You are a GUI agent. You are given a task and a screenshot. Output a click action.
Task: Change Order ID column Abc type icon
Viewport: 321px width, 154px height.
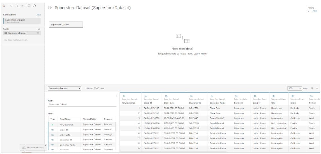pyautogui.click(x=146, y=96)
